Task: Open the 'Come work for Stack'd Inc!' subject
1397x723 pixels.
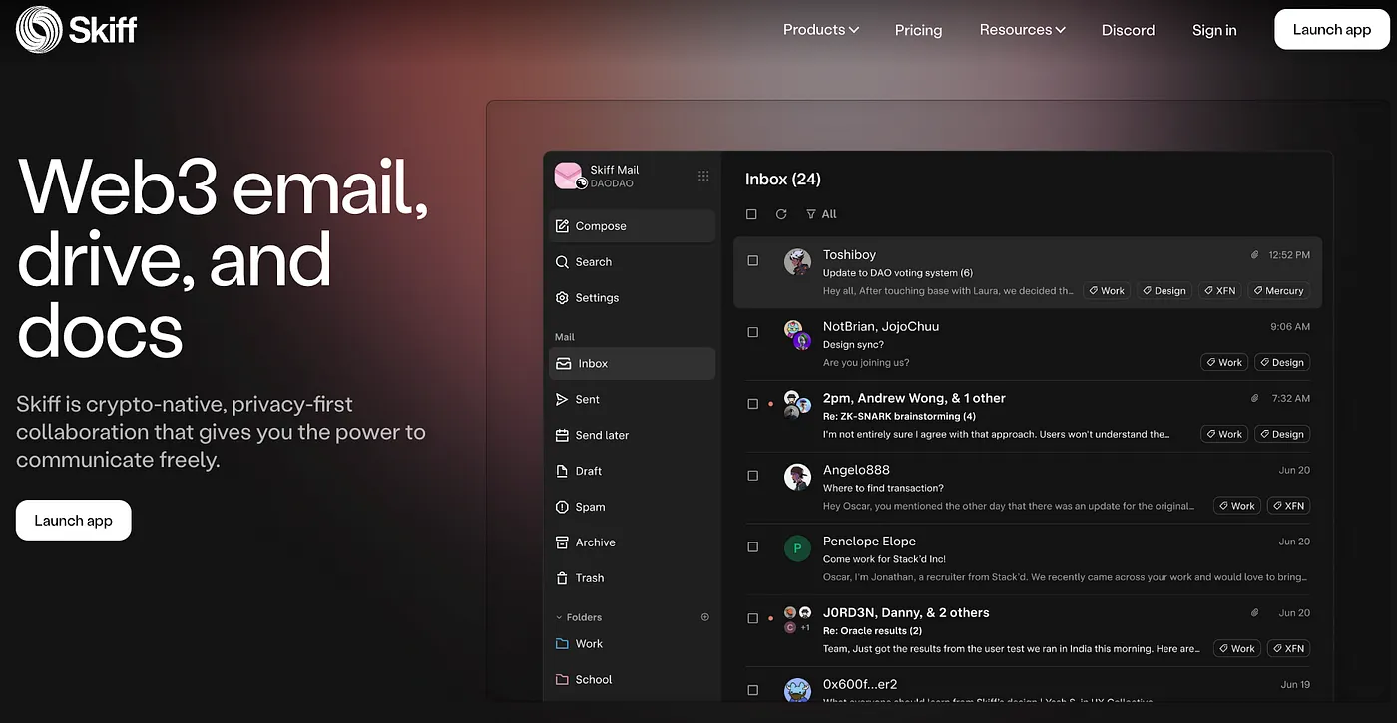Action: click(x=884, y=559)
